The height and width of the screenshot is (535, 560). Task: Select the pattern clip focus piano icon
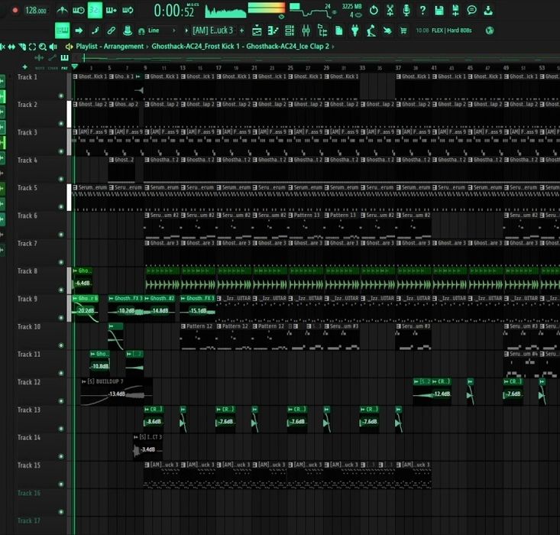pyautogui.click(x=65, y=57)
